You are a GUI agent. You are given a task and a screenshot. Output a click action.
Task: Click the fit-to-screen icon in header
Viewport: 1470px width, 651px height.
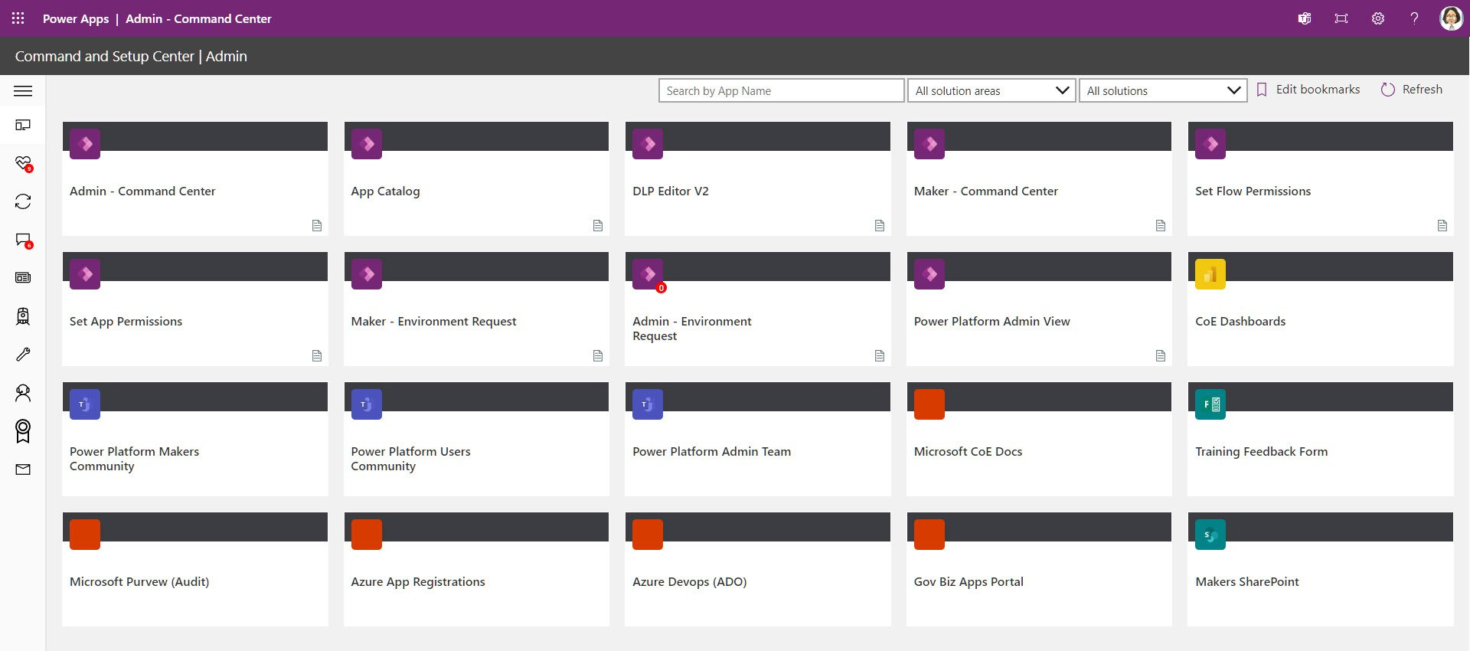tap(1341, 18)
